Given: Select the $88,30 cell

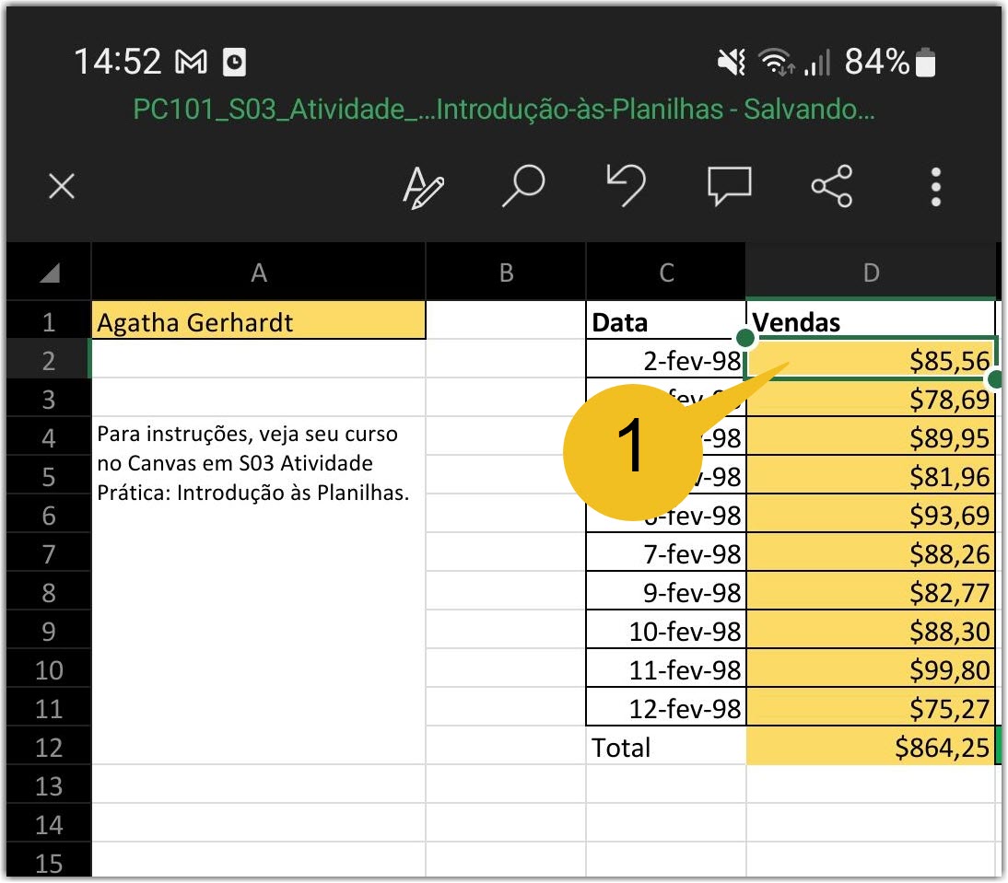Looking at the screenshot, I should (871, 631).
